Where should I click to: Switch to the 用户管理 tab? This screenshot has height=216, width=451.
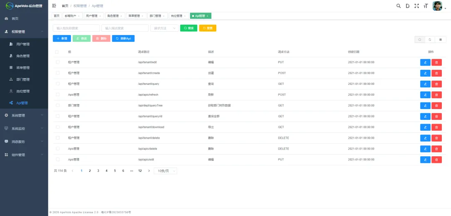point(93,16)
